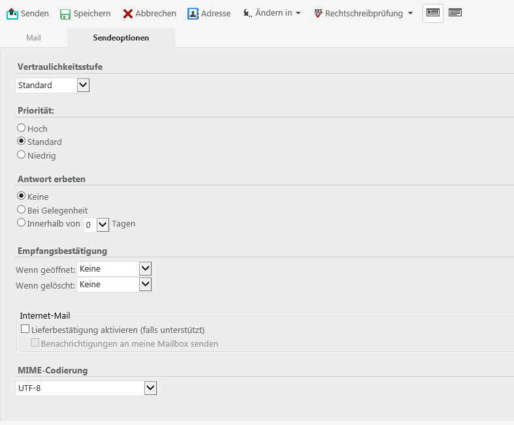Expand the Rechtschreibprüfung dropdown arrow
This screenshot has width=514, height=425.
[x=410, y=14]
